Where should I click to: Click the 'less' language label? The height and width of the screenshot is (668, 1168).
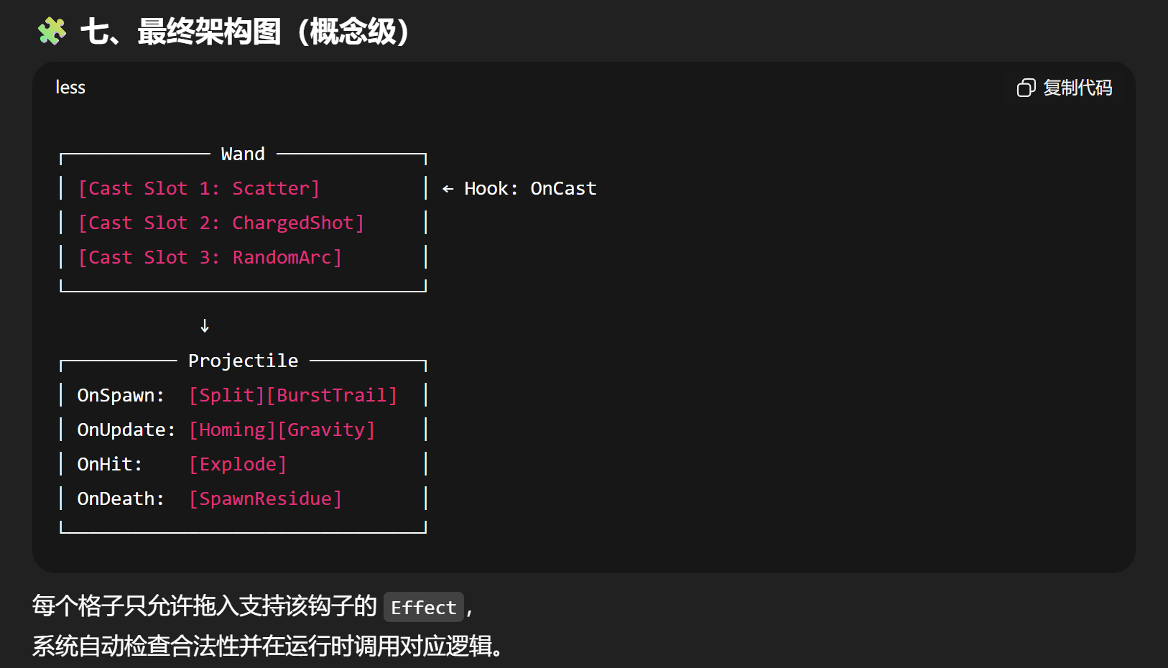coord(70,88)
